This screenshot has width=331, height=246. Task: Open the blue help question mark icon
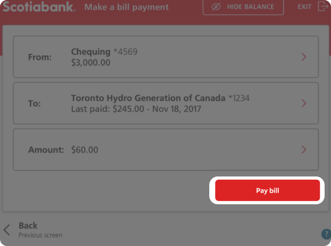326,234
